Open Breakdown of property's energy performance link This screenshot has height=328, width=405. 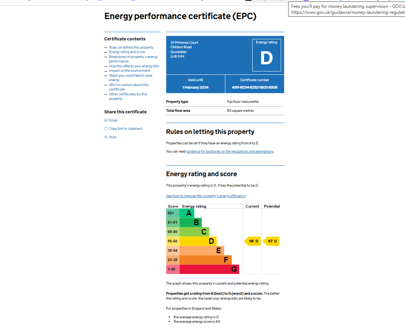[x=133, y=59]
